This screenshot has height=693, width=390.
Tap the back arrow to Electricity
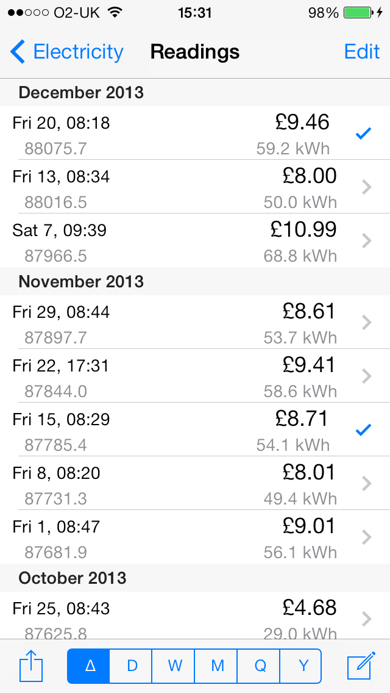pos(18,52)
